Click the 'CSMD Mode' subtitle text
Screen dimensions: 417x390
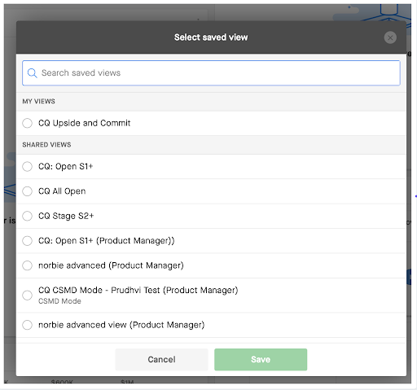(x=59, y=301)
